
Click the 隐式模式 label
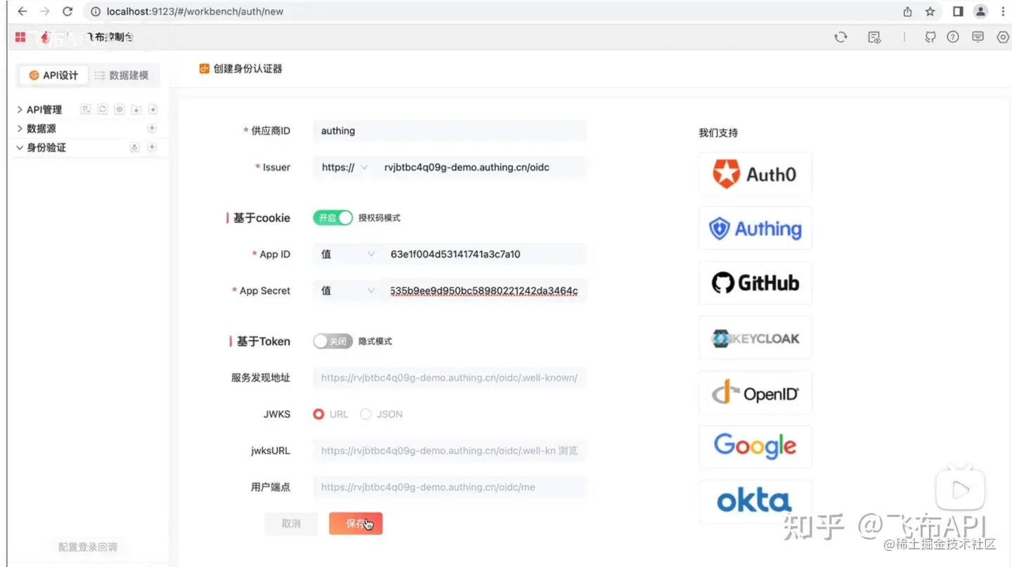(375, 341)
